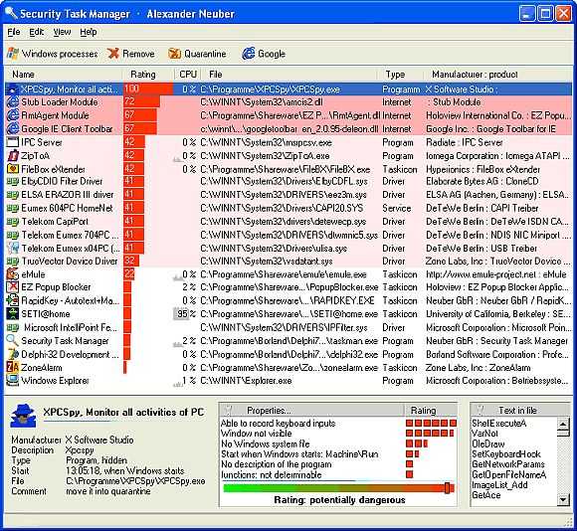
Task: Click the ElbyCDIO Filter Driver icon
Action: (13, 181)
